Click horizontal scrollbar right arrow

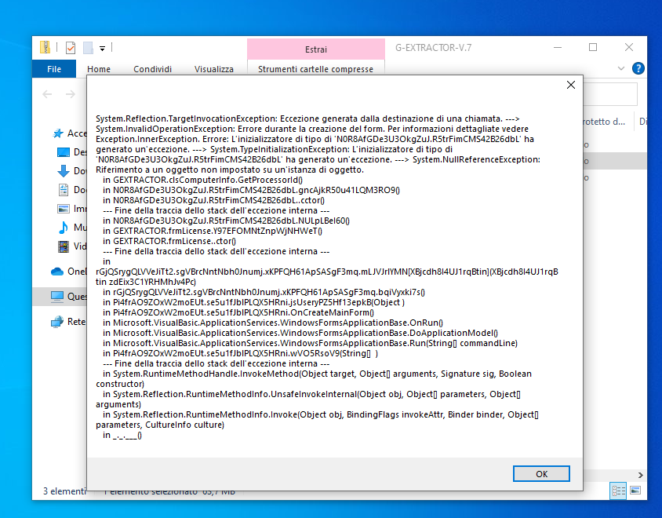[x=641, y=475]
